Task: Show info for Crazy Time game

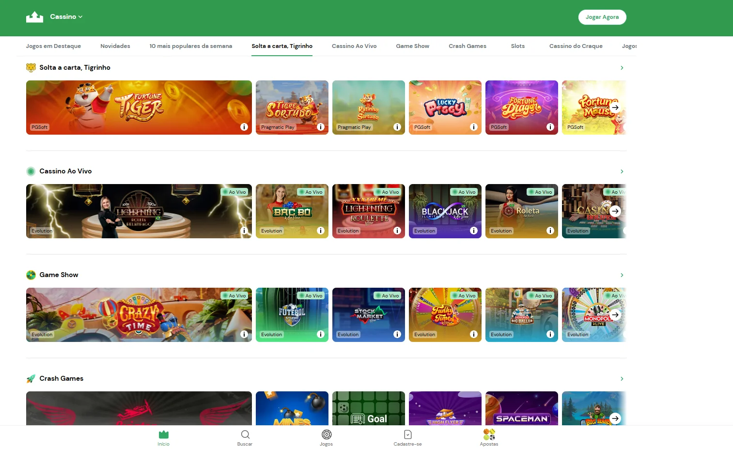Action: click(244, 334)
